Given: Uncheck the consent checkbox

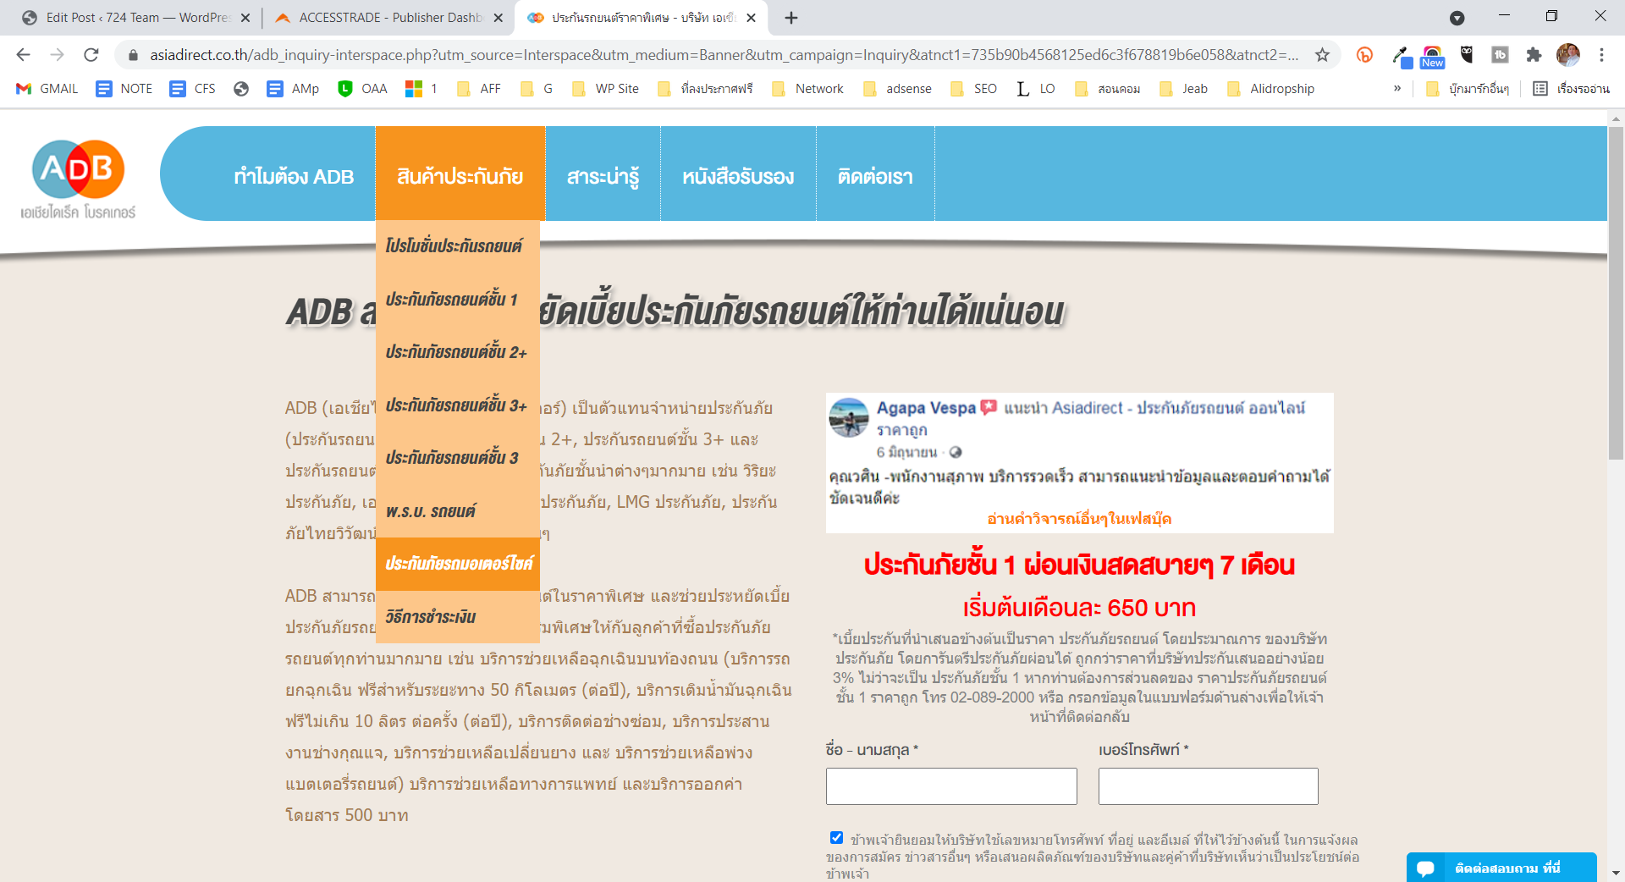Looking at the screenshot, I should click(836, 838).
